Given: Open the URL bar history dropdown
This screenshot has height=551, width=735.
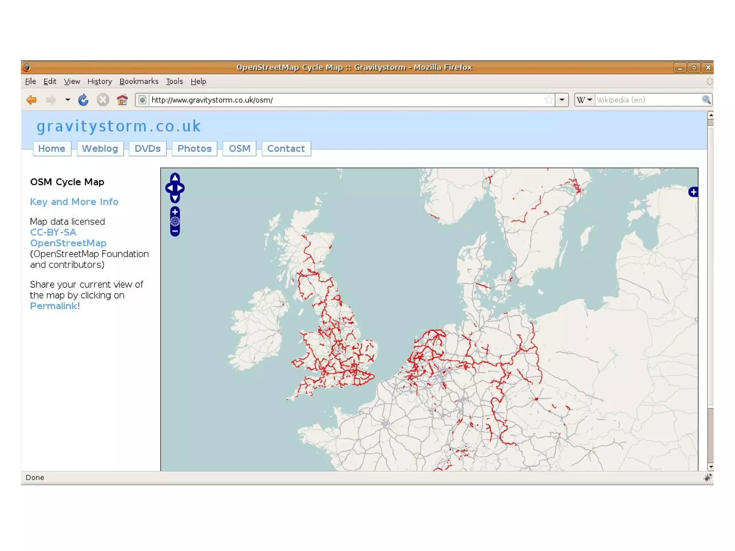Looking at the screenshot, I should (562, 100).
